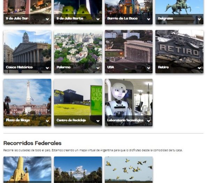209x183 pixels.
Task: Click the Plaza de Mayo title link
Action: (x=18, y=120)
